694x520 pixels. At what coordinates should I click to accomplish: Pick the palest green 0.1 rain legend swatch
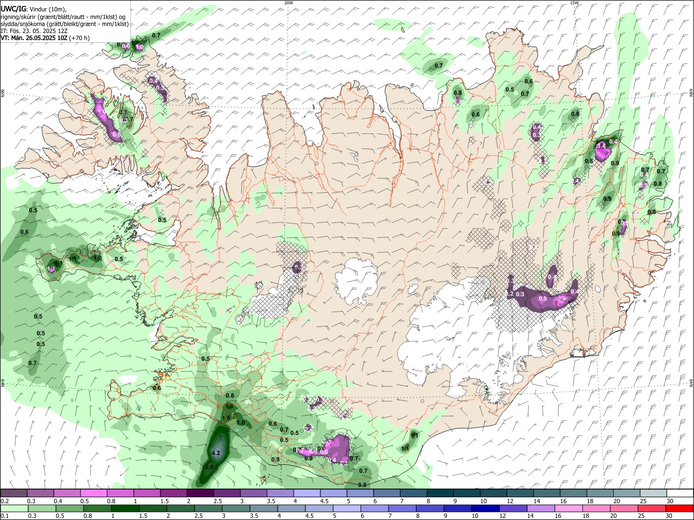[14, 508]
